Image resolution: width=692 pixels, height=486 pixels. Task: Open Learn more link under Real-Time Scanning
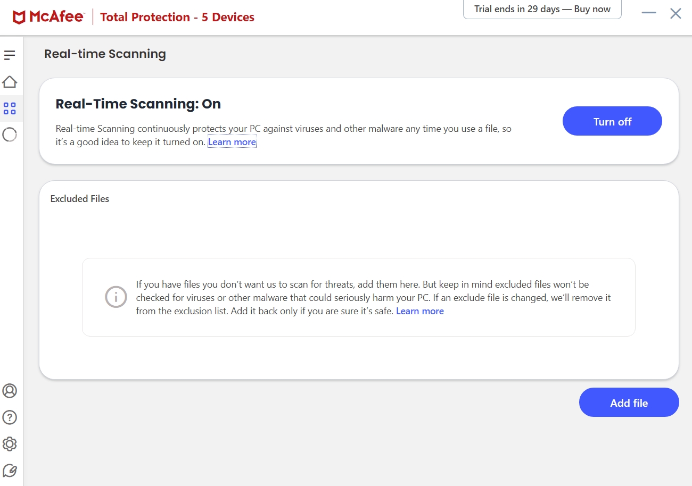[x=232, y=142]
